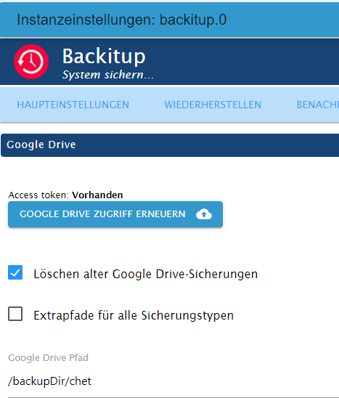Enable Extrapfade für alle Sicherungstypen checkbox

(x=15, y=314)
